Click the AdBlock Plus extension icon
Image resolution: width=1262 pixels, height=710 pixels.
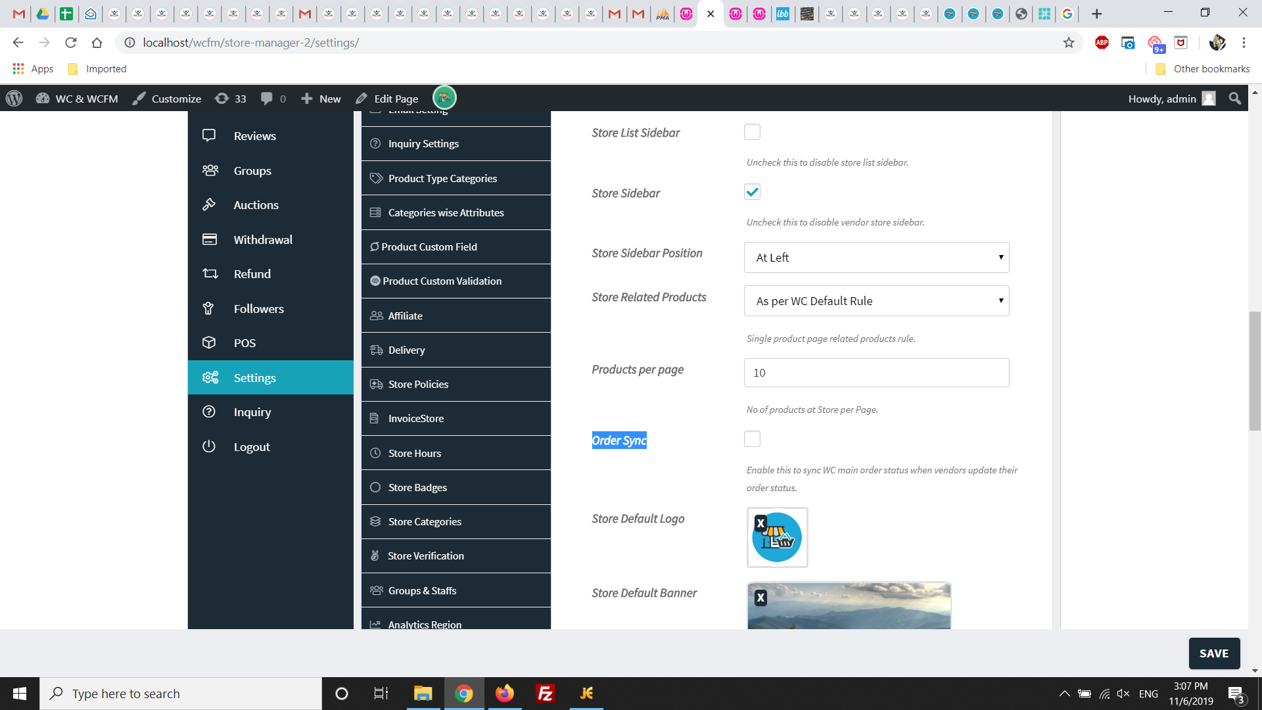(1102, 43)
